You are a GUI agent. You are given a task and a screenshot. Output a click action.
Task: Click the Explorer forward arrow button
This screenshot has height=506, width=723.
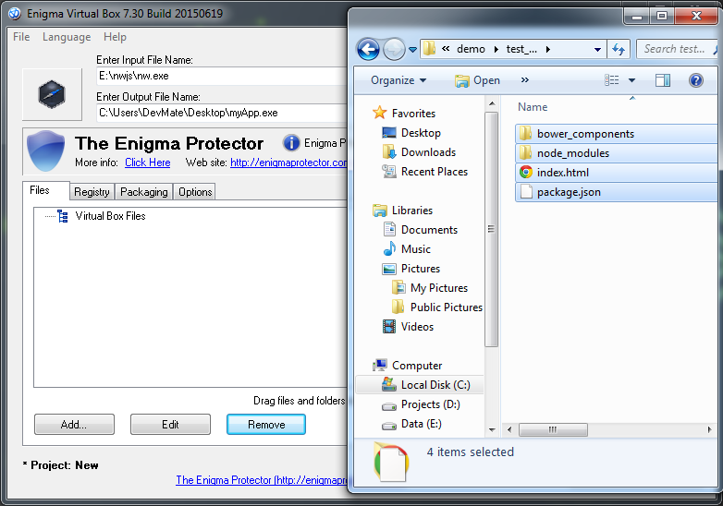[394, 49]
